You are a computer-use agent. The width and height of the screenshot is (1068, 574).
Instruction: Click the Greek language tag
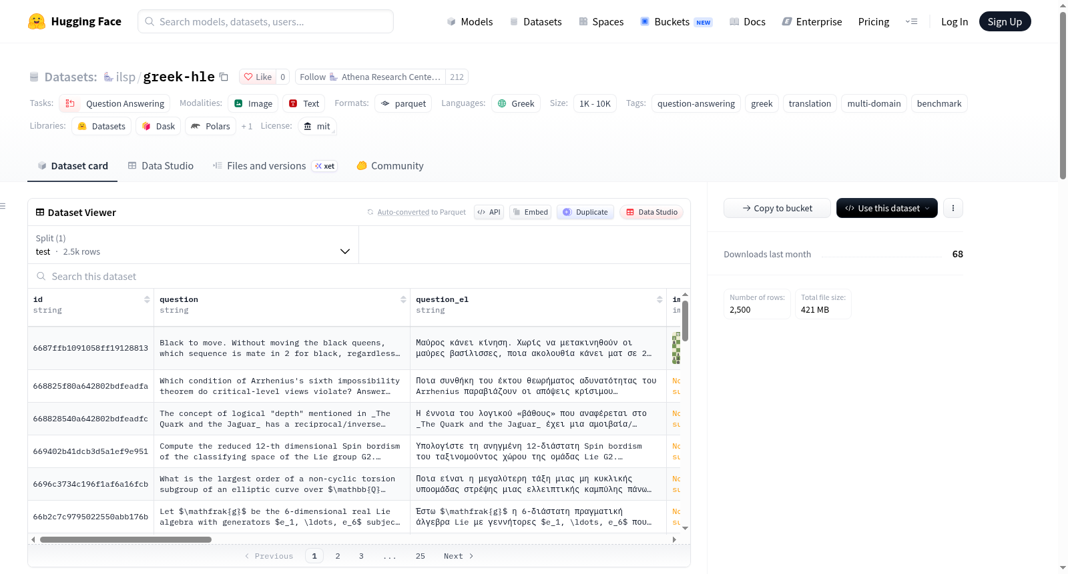pos(516,103)
